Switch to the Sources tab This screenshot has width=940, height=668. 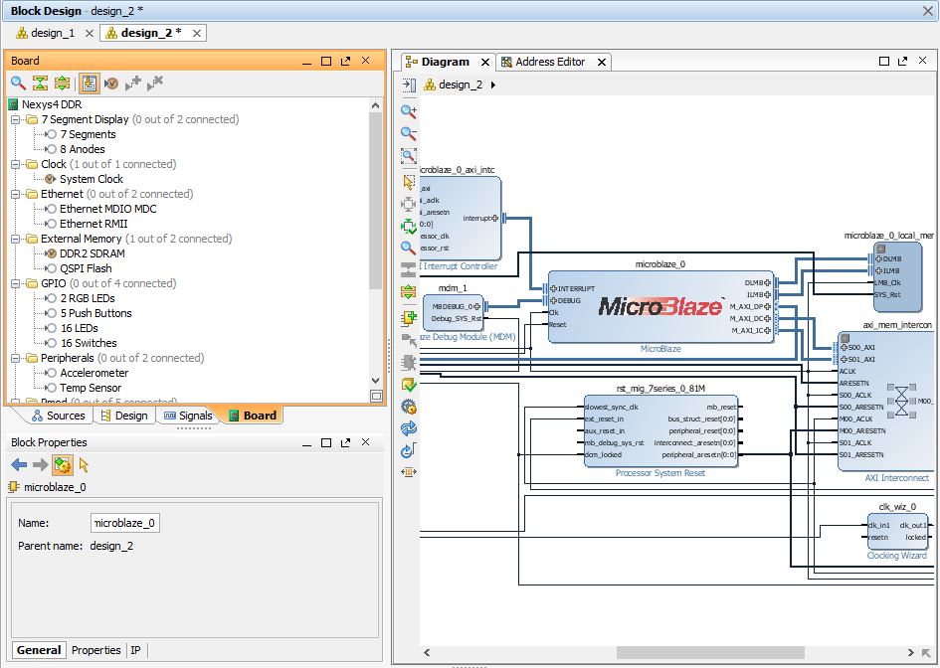(x=58, y=416)
